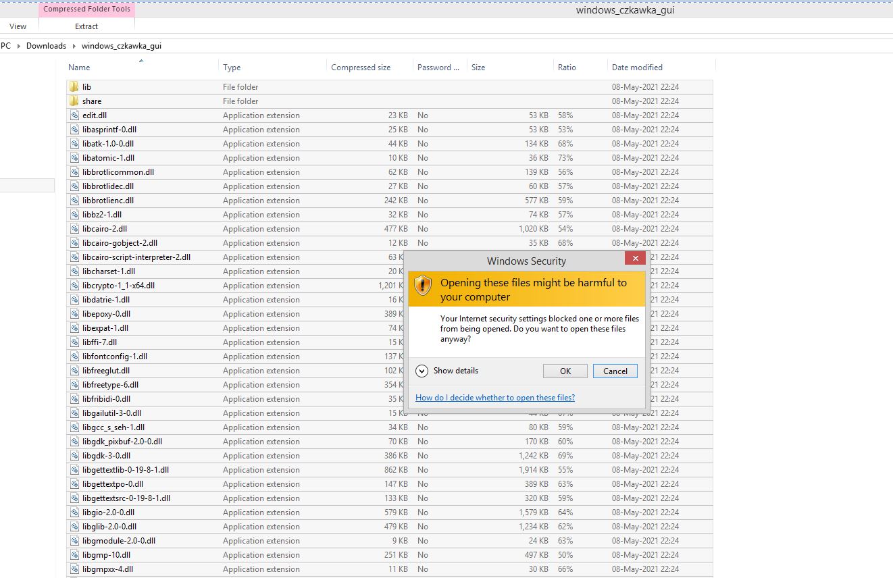Click the libcairo-2.dll file icon

click(x=74, y=229)
